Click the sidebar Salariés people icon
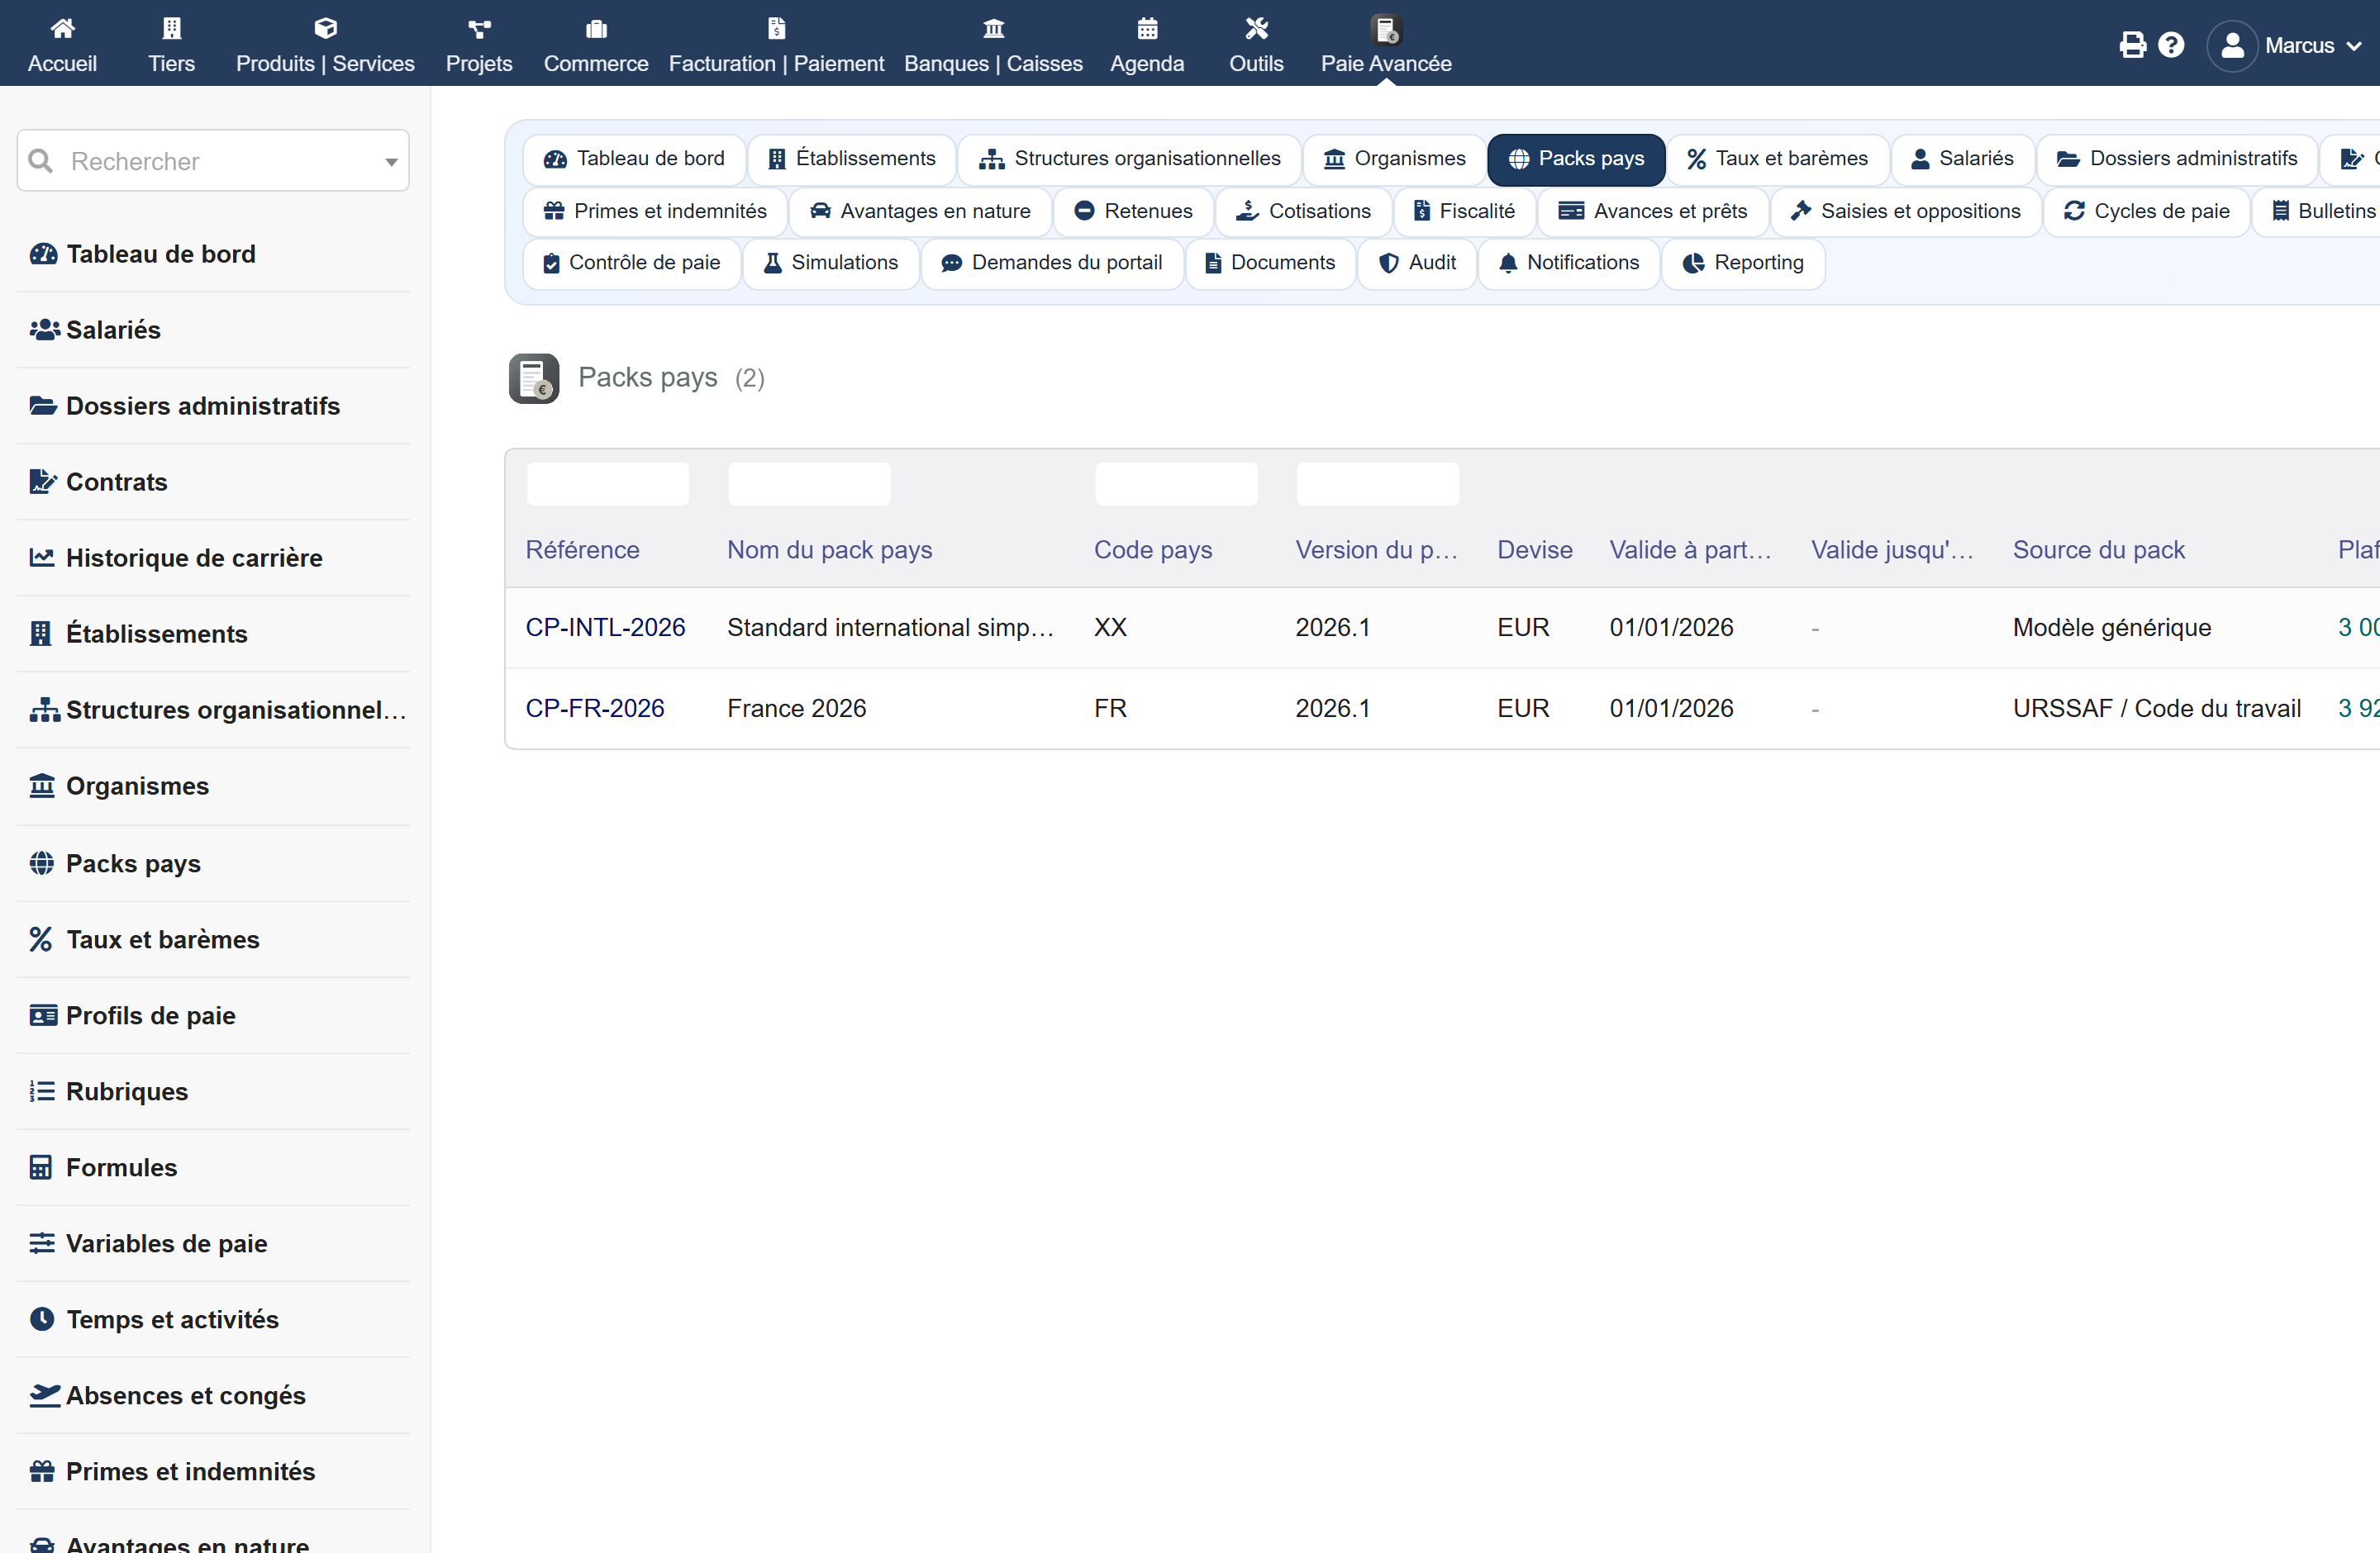The width and height of the screenshot is (2380, 1553). 44,330
